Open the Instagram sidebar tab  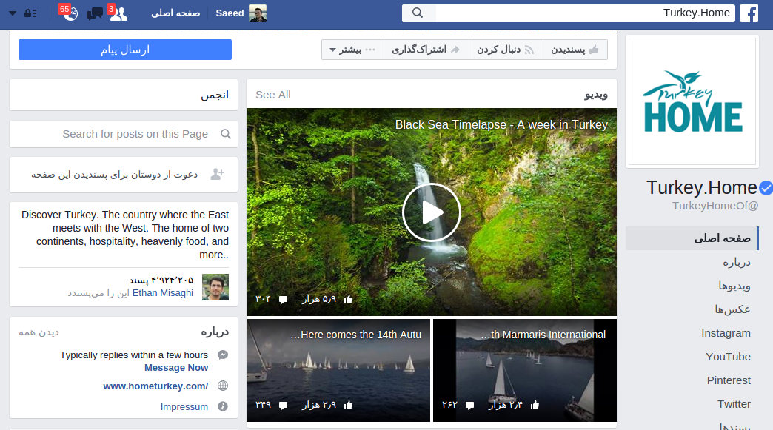[x=726, y=333]
